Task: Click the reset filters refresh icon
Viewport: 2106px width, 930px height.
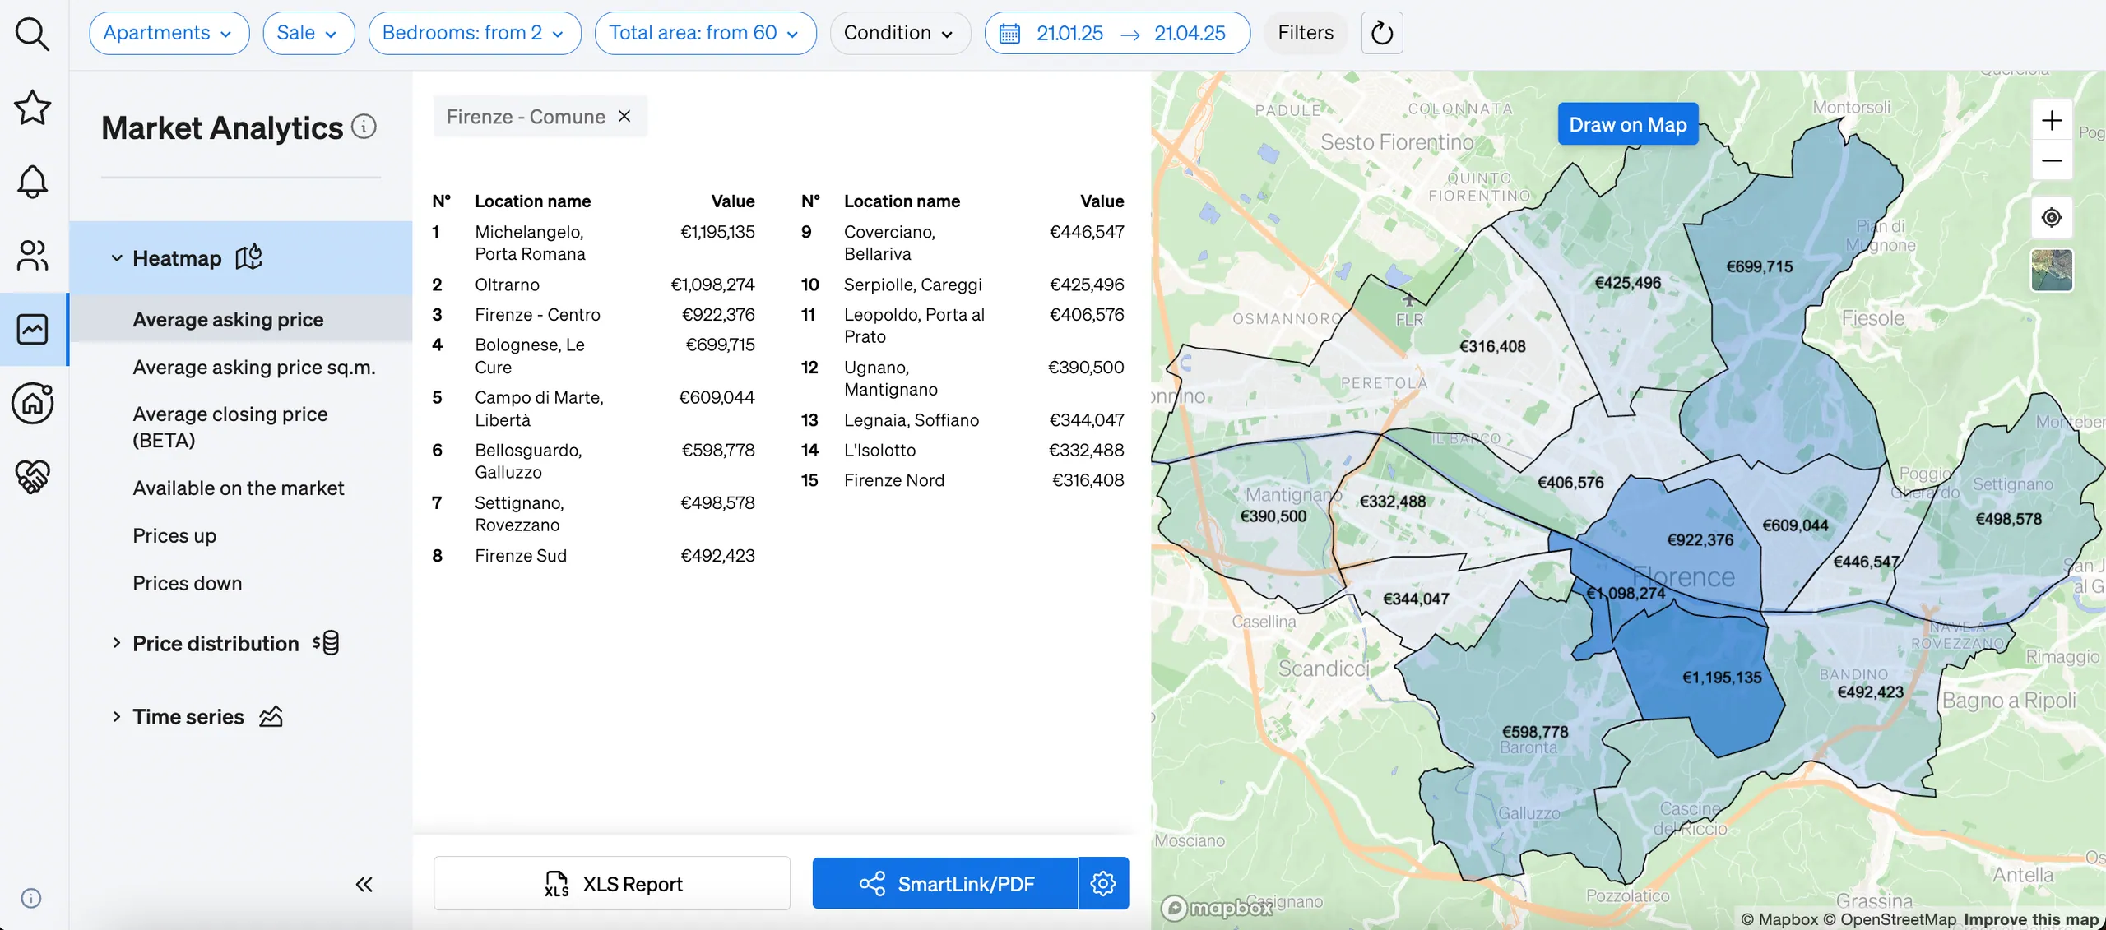Action: click(1382, 33)
